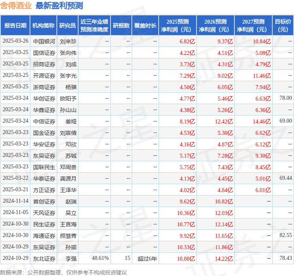
Task: Click the 研报数 column header
Action: pyautogui.click(x=121, y=26)
